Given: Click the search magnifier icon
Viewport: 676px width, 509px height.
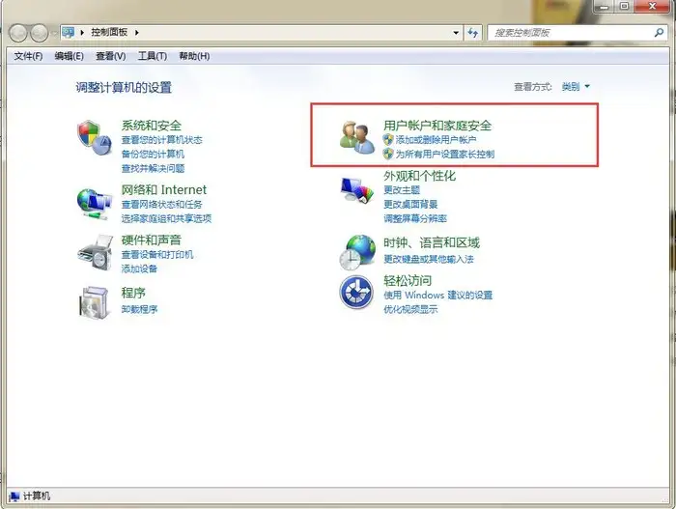Looking at the screenshot, I should click(x=659, y=32).
